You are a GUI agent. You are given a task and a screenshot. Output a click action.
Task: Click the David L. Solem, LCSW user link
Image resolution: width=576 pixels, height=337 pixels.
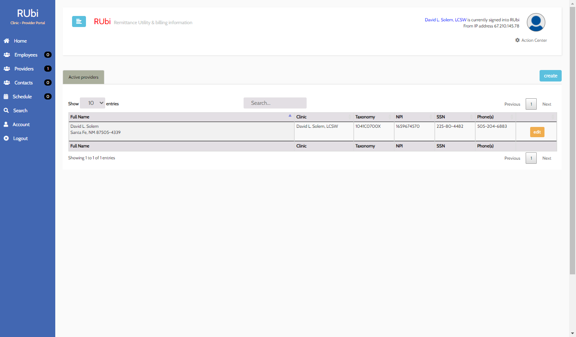(x=445, y=20)
